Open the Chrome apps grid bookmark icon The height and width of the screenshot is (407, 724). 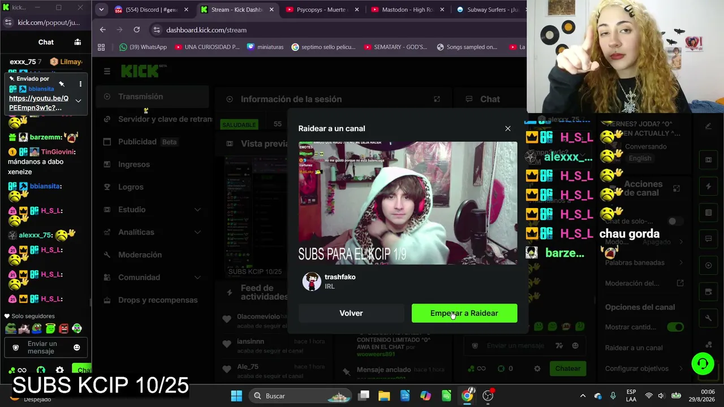pyautogui.click(x=101, y=47)
